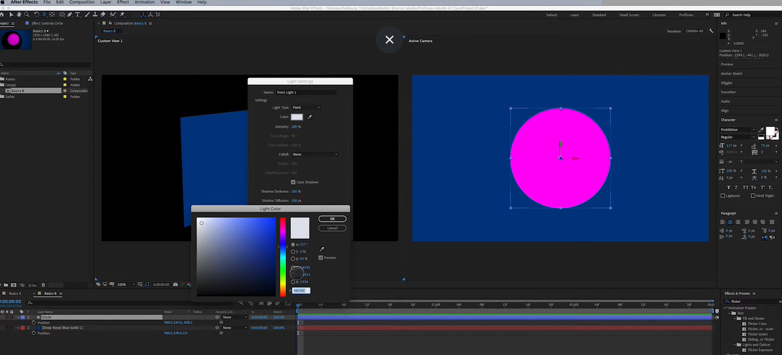Open renderer options wrench icon

point(711,30)
